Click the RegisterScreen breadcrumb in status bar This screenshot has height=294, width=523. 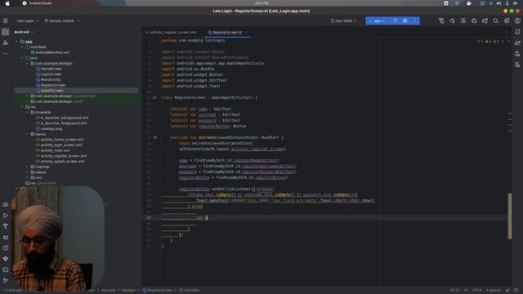click(158, 291)
